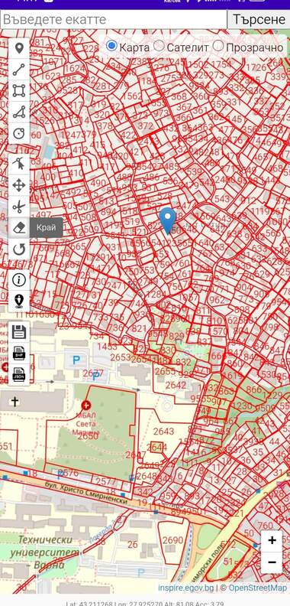Tap parcel number 821
Viewport: 290px width, 606px height.
point(140,328)
